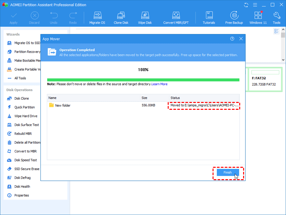The image size is (286, 215).
Task: Click the 556.00KB size value
Action: (148, 105)
